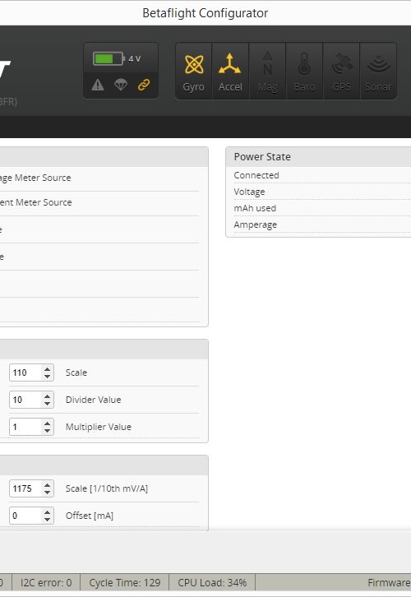
Task: Select the Divider Value input field
Action: click(x=25, y=400)
